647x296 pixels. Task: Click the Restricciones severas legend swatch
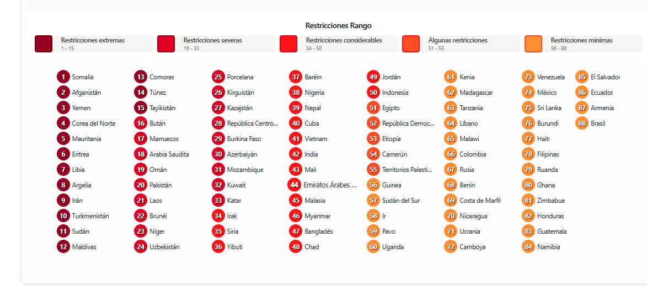coord(166,44)
